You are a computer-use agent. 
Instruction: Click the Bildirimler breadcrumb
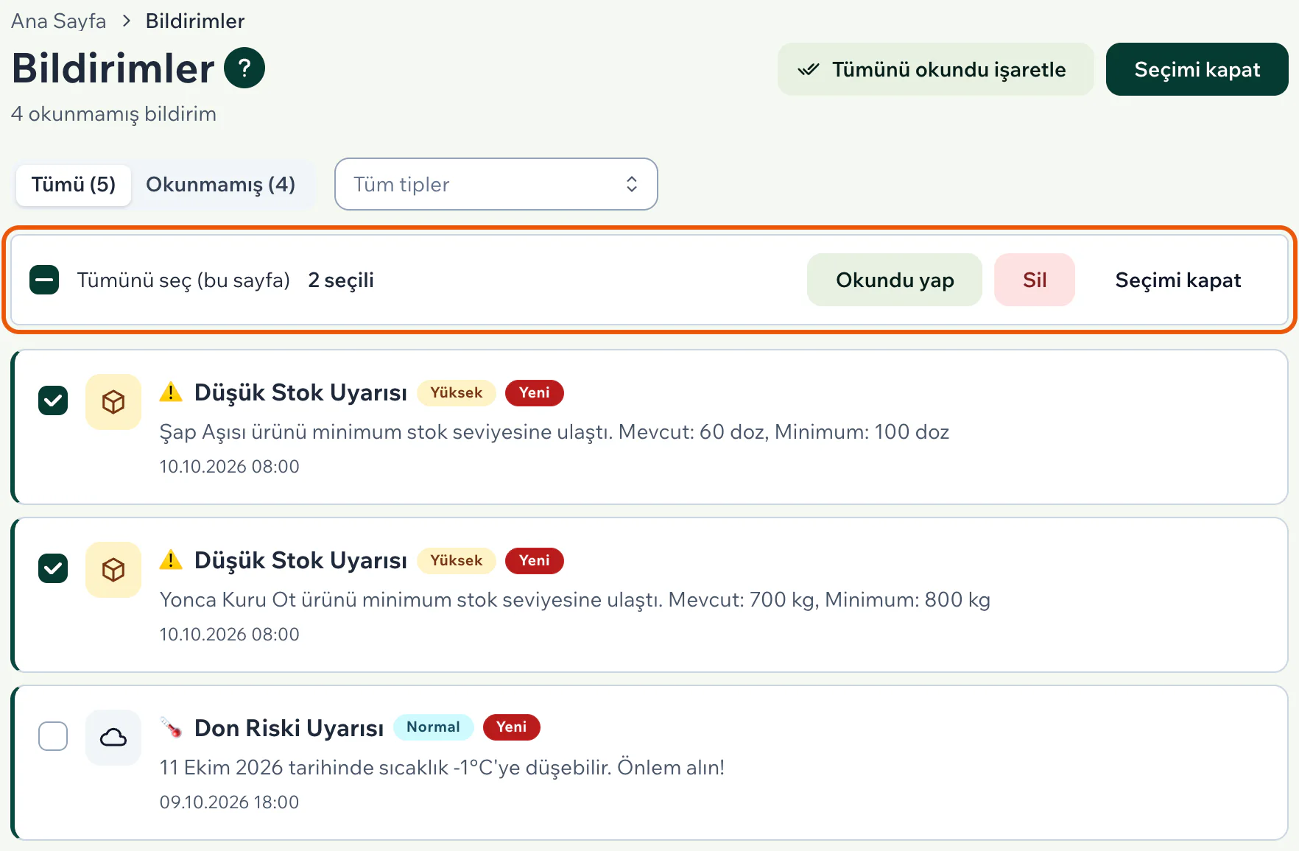195,21
